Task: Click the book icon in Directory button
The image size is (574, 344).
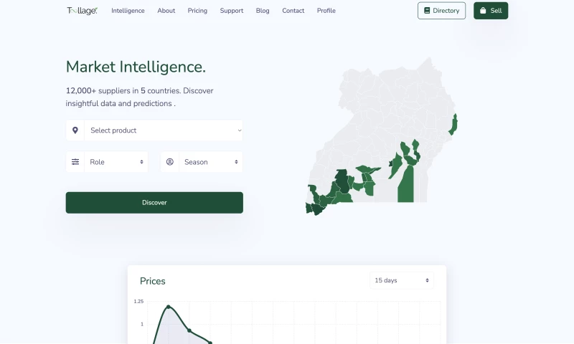Action: pyautogui.click(x=427, y=11)
